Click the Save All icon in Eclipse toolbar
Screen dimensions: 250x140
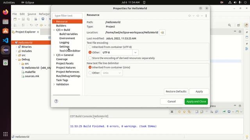pyautogui.click(x=28, y=19)
